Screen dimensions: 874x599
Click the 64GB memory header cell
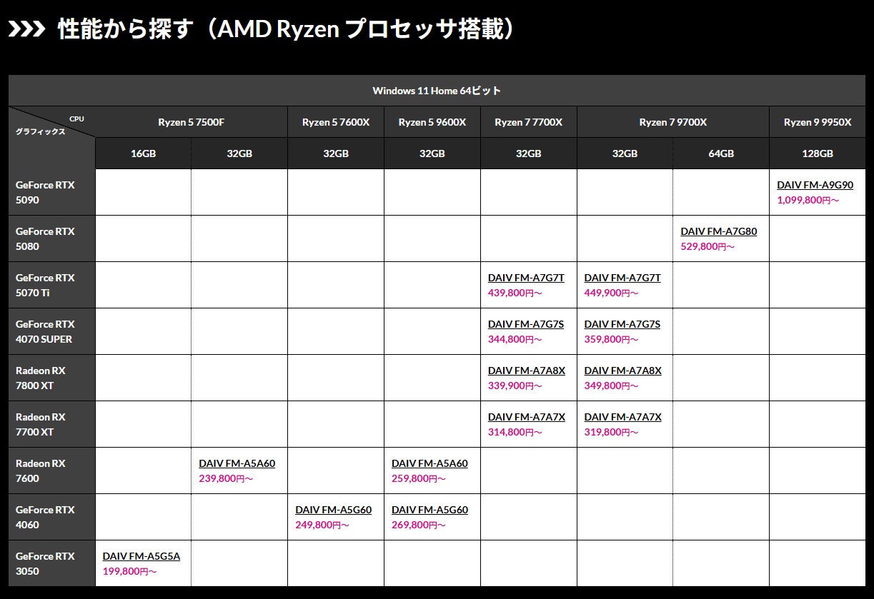coord(721,153)
